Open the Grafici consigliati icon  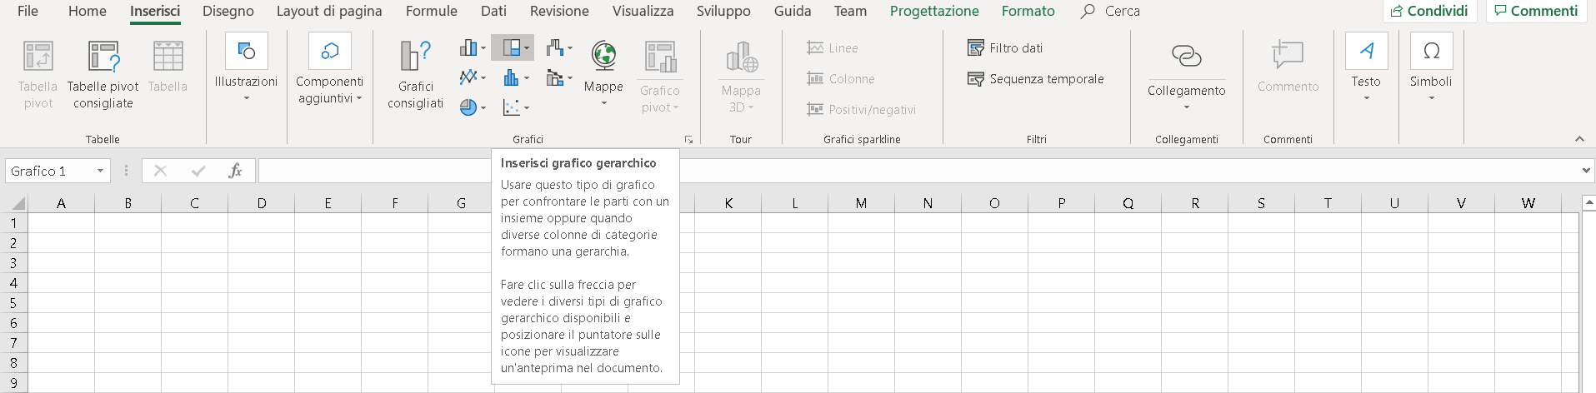tap(415, 57)
